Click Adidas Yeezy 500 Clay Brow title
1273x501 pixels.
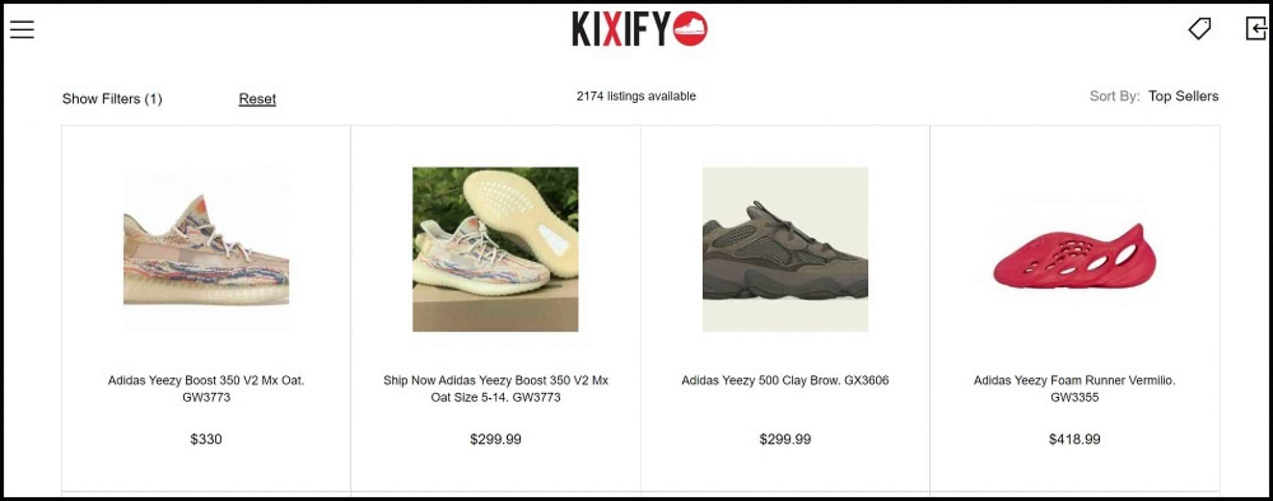785,380
